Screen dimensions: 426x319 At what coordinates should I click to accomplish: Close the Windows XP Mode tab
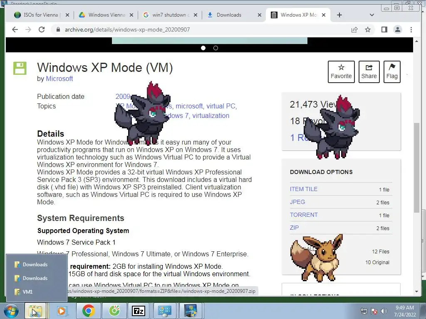point(324,15)
